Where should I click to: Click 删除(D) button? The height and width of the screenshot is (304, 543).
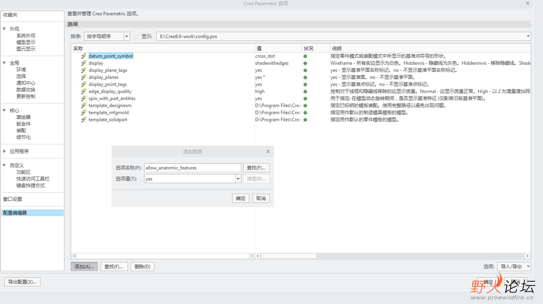pyautogui.click(x=142, y=267)
